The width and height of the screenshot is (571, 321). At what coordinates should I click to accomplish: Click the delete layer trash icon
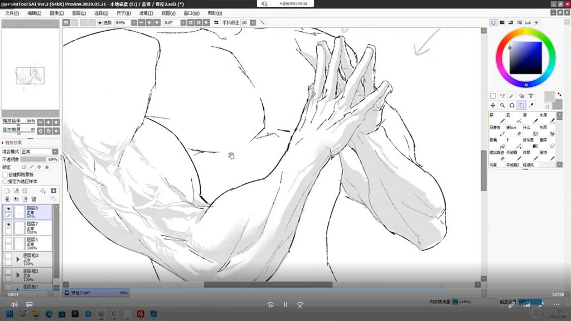click(33, 199)
